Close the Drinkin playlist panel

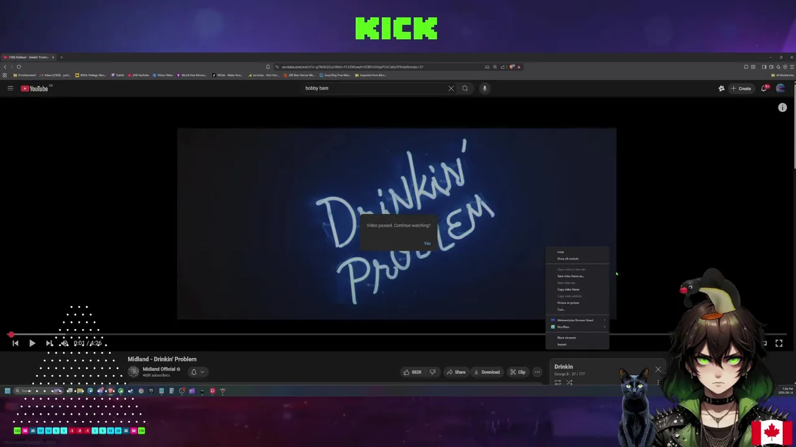click(658, 369)
